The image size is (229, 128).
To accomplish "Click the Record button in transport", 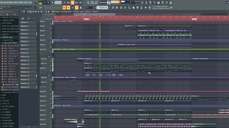I will click(53, 2).
